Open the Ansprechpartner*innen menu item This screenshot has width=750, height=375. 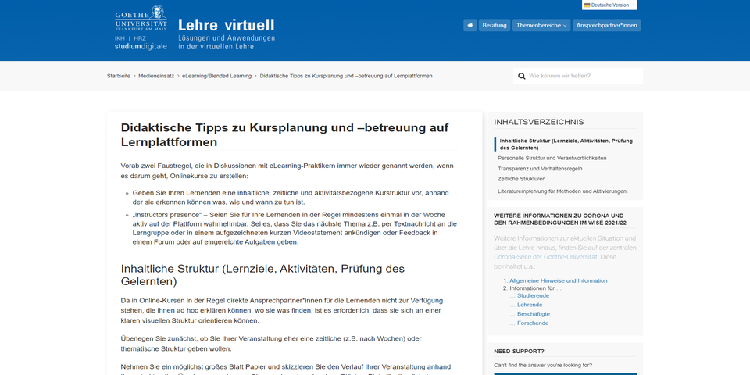tap(606, 25)
